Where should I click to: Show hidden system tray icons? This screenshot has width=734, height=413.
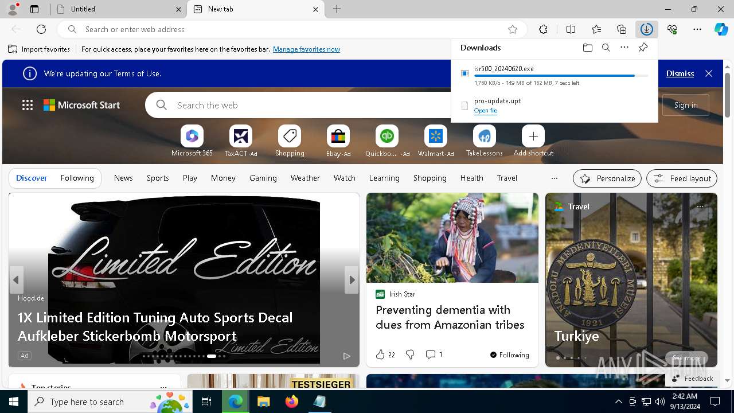tap(618, 402)
